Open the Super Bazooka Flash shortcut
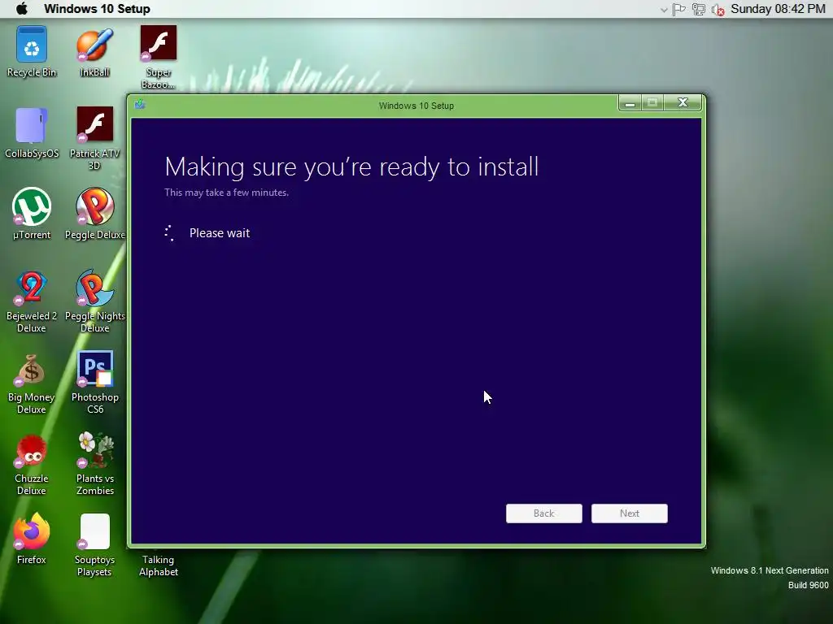This screenshot has height=624, width=833. pyautogui.click(x=159, y=58)
